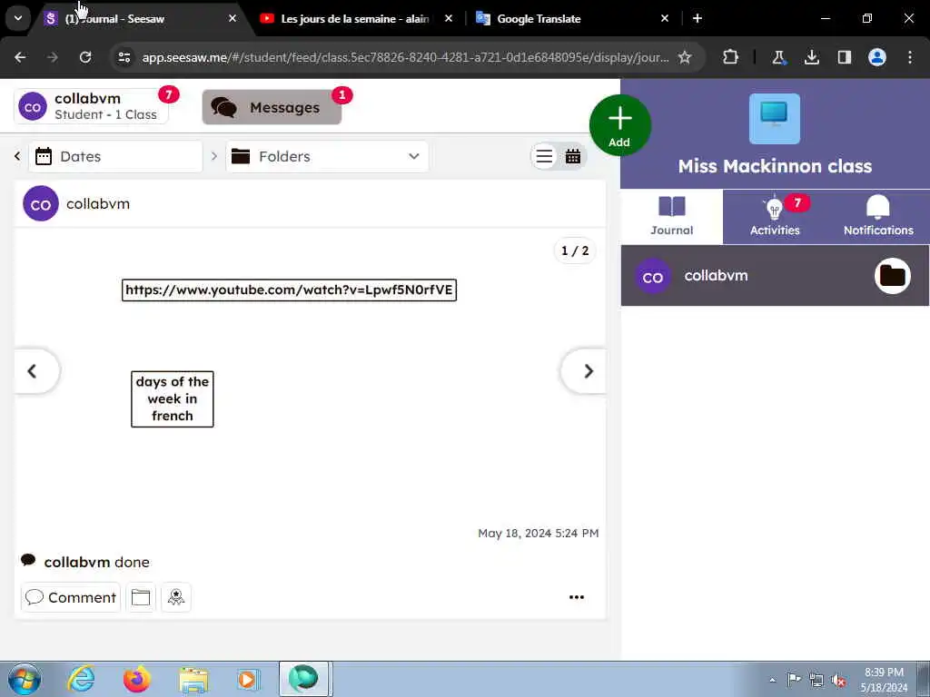The image size is (930, 697).
Task: Open the three-dot more options menu
Action: pyautogui.click(x=577, y=597)
